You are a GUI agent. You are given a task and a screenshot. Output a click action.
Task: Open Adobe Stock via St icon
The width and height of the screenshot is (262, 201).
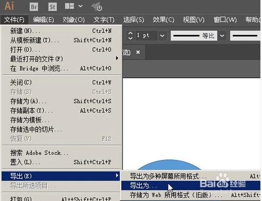point(53,7)
